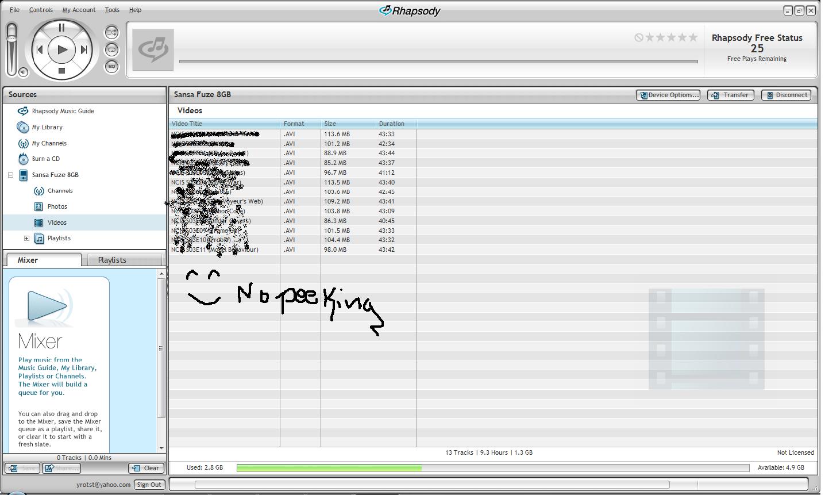Select the 98.0 MB video row
The image size is (825, 495).
click(x=493, y=250)
